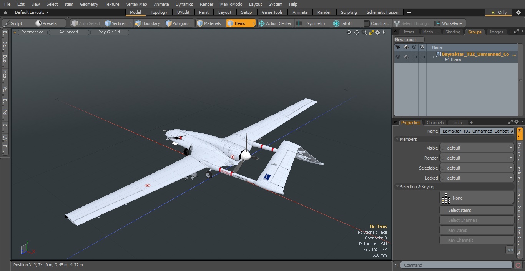
Task: Toggle Ray GL Off button
Action: click(110, 32)
